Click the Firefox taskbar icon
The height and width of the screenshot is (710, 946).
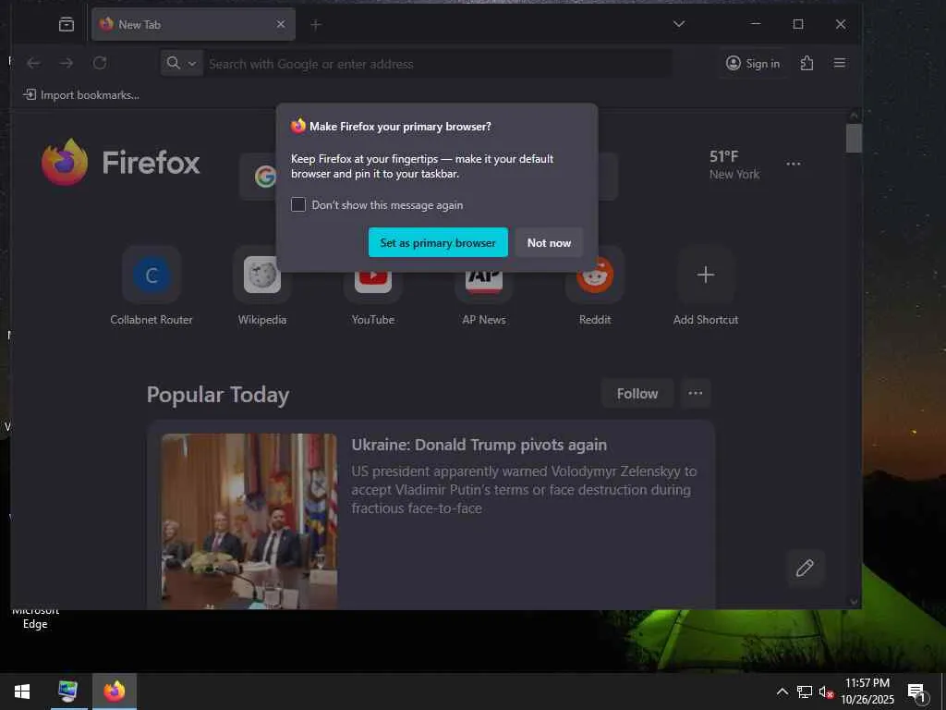tap(114, 692)
